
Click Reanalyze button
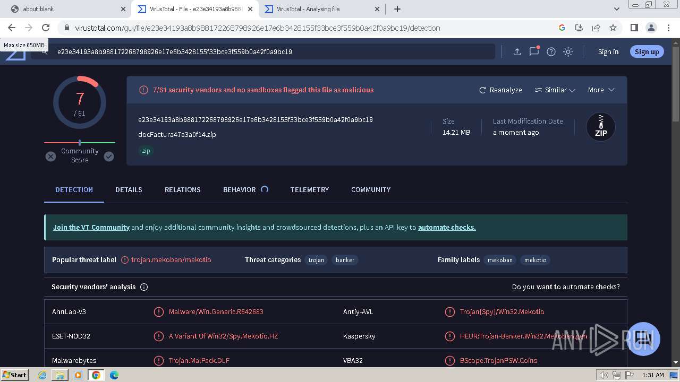[x=500, y=90]
